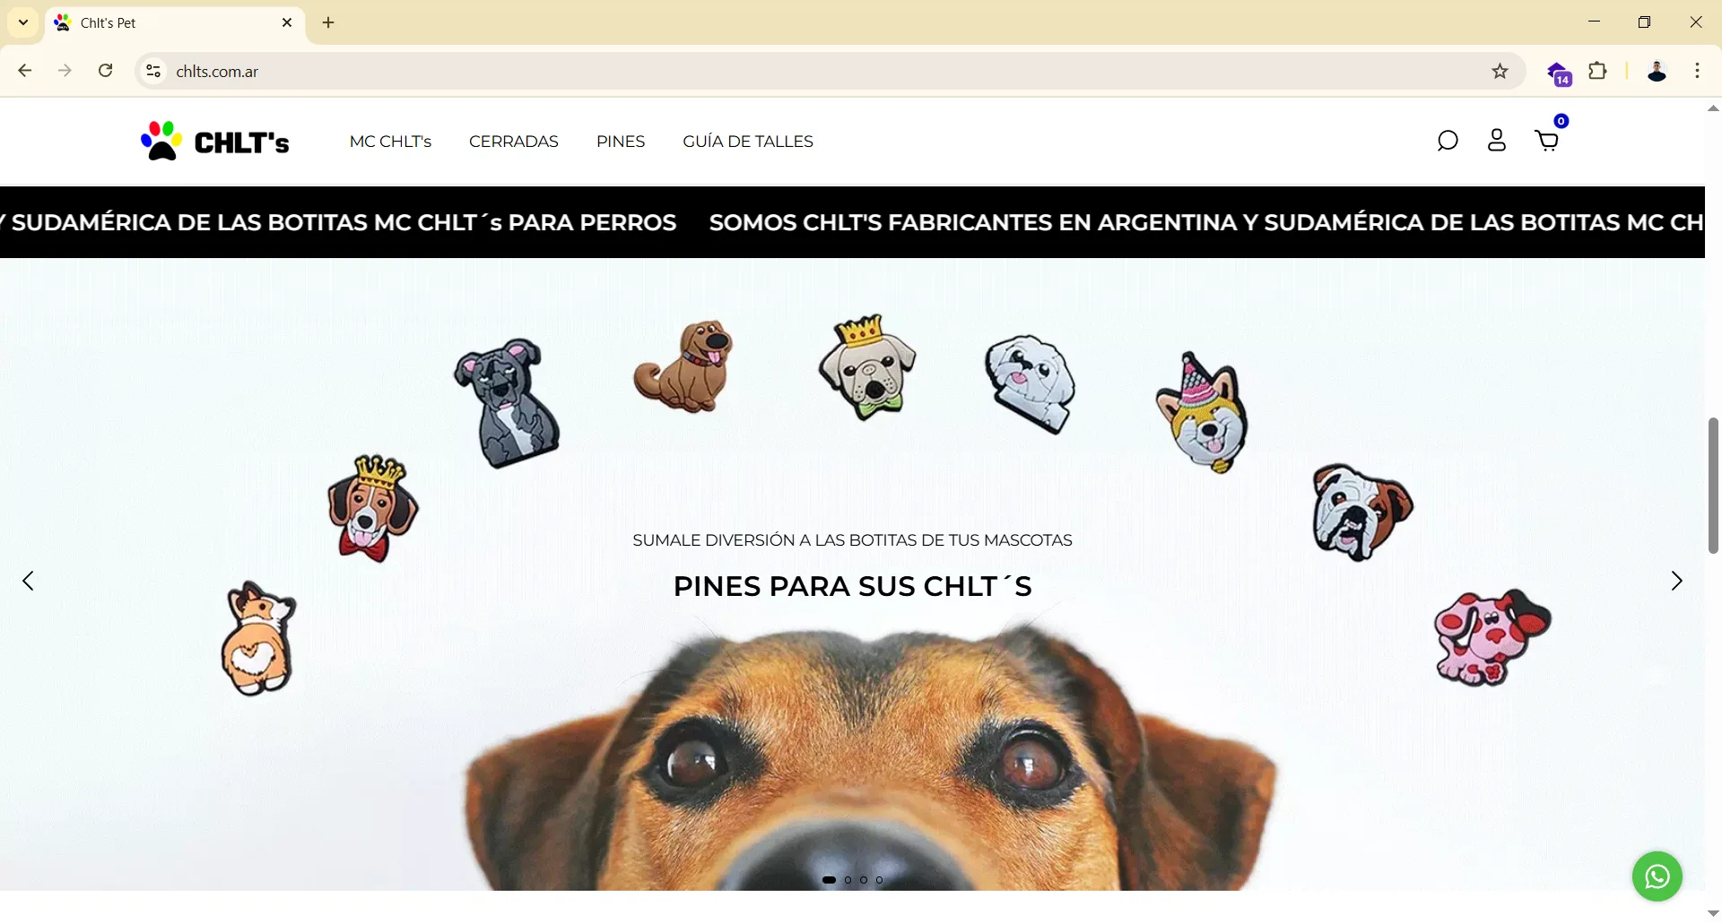1722x923 pixels.
Task: Click the page vertical scrollbar thumb
Action: (x=1713, y=485)
